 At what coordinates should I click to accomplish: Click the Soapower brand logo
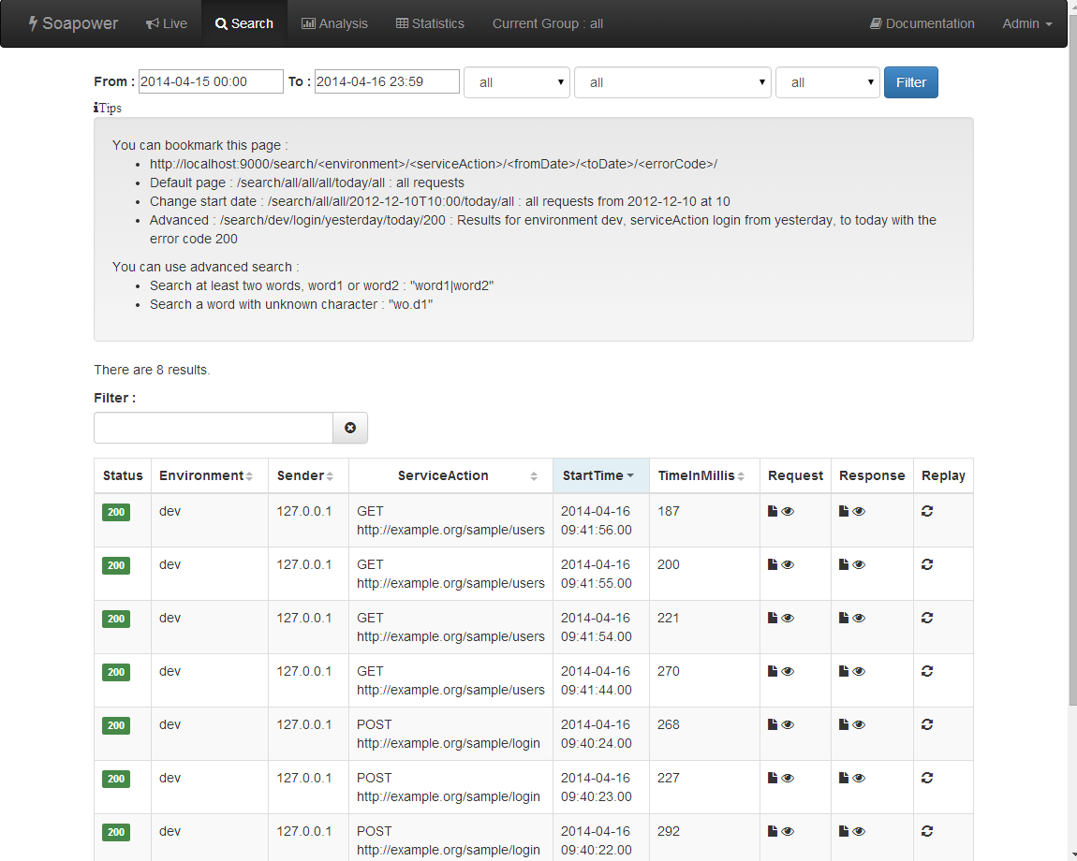point(73,23)
